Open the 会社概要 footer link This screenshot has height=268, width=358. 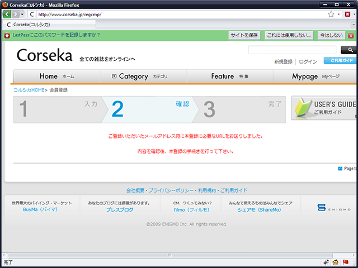coord(135,190)
